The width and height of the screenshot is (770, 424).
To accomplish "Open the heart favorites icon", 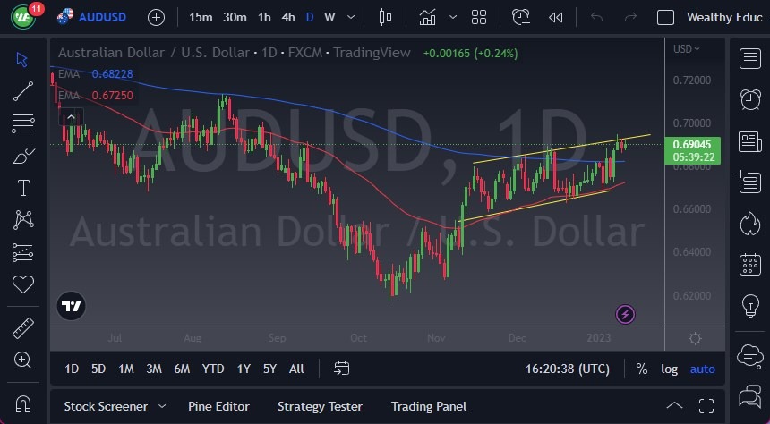I will [23, 284].
